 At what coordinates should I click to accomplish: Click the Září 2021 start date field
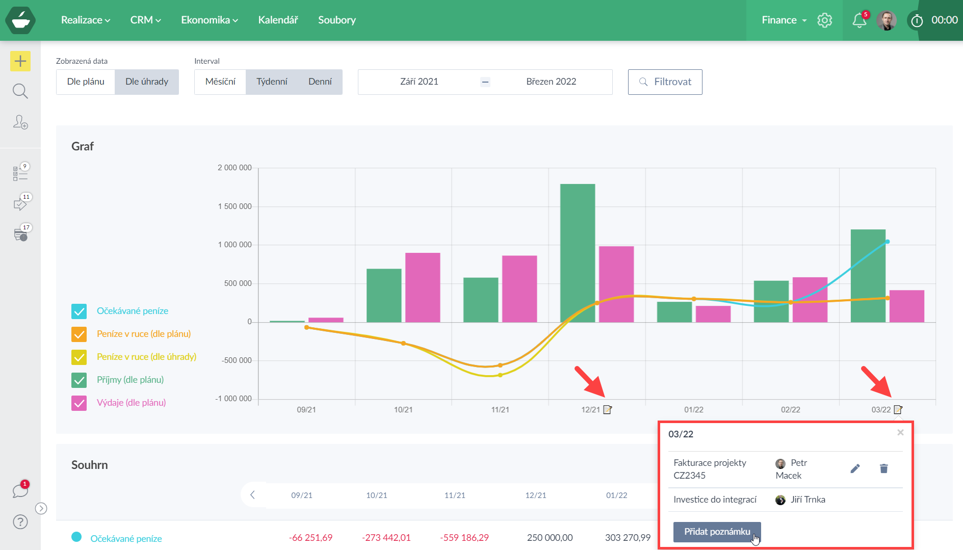click(x=419, y=82)
